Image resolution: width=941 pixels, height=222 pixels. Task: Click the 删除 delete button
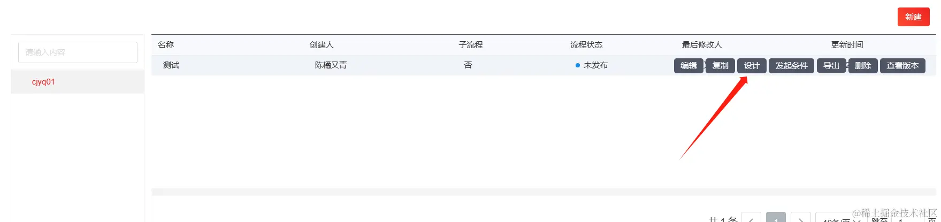pyautogui.click(x=863, y=66)
